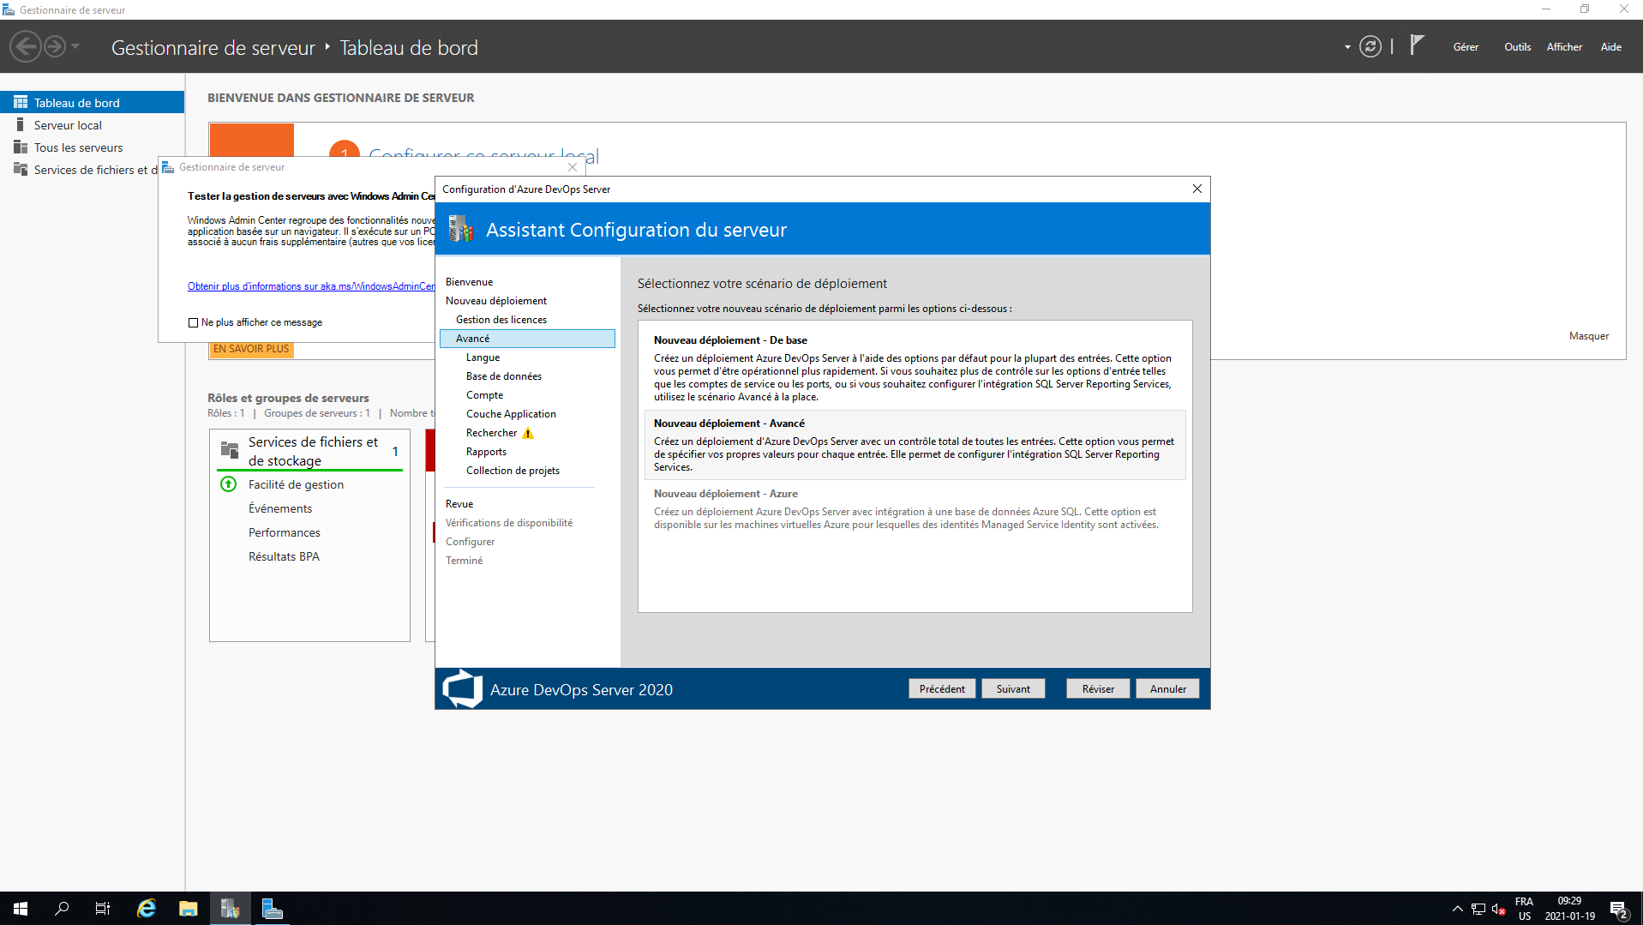Click the Windows Start button
This screenshot has width=1643, height=925.
pyautogui.click(x=21, y=909)
